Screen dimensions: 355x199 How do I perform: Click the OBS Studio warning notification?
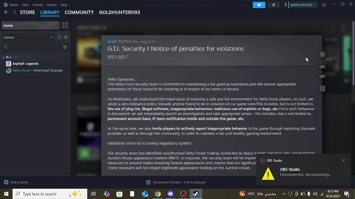click(x=304, y=169)
